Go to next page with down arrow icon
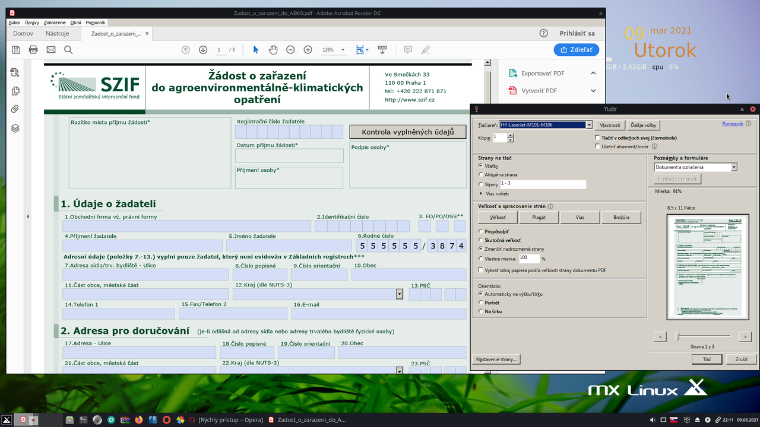Screen dimensions: 760x427 (x=203, y=50)
